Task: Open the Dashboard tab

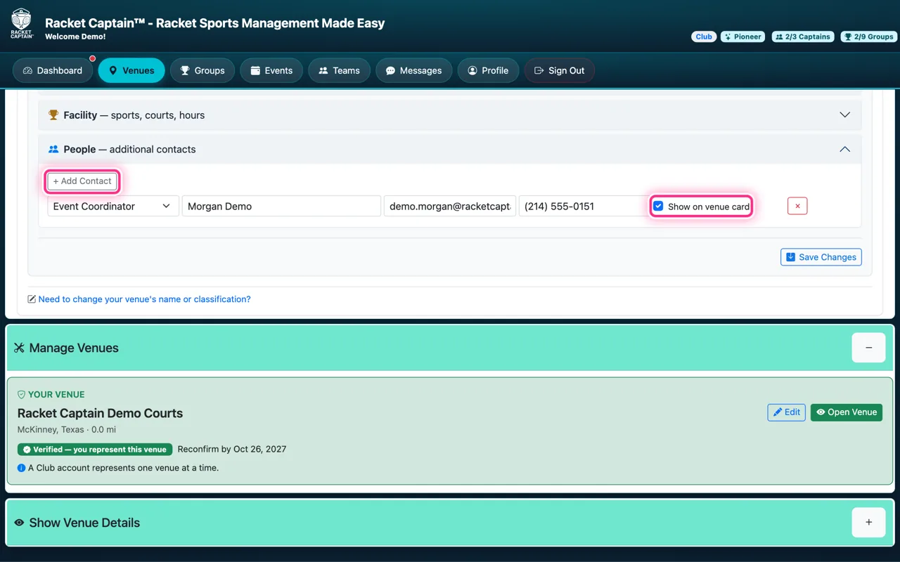Action: click(53, 70)
